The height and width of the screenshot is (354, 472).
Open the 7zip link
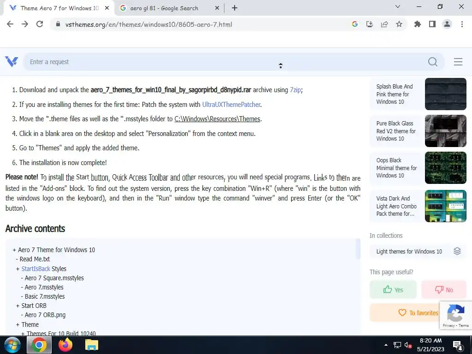[295, 90]
